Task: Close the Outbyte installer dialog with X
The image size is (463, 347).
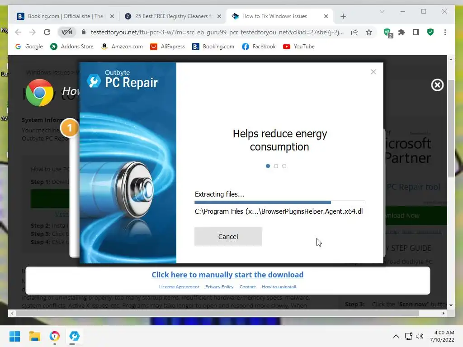Action: [373, 72]
